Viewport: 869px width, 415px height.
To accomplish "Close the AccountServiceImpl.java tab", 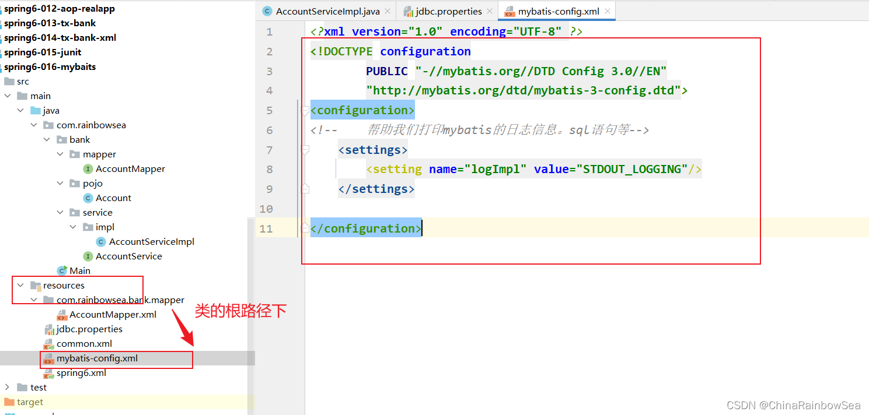I will 388,12.
